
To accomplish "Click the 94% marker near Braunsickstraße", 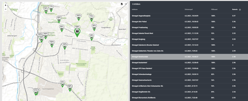I will 92,37.
